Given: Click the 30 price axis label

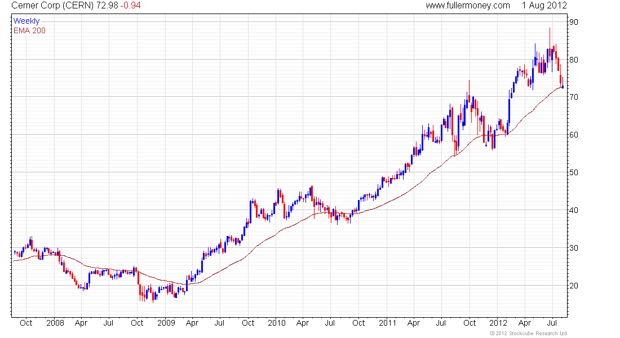Looking at the screenshot, I should (573, 248).
